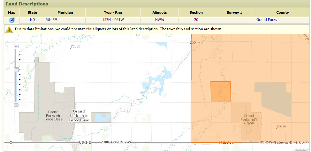Viewport: 311px width, 152px height.
Task: Click the map zoom slider handle
Action: [17, 69]
